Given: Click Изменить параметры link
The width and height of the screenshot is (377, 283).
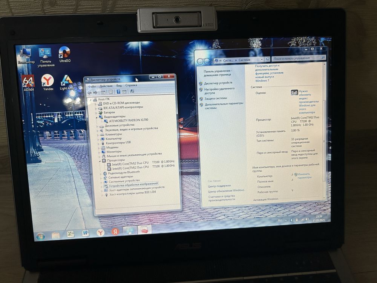Looking at the screenshot, I should (x=304, y=176).
